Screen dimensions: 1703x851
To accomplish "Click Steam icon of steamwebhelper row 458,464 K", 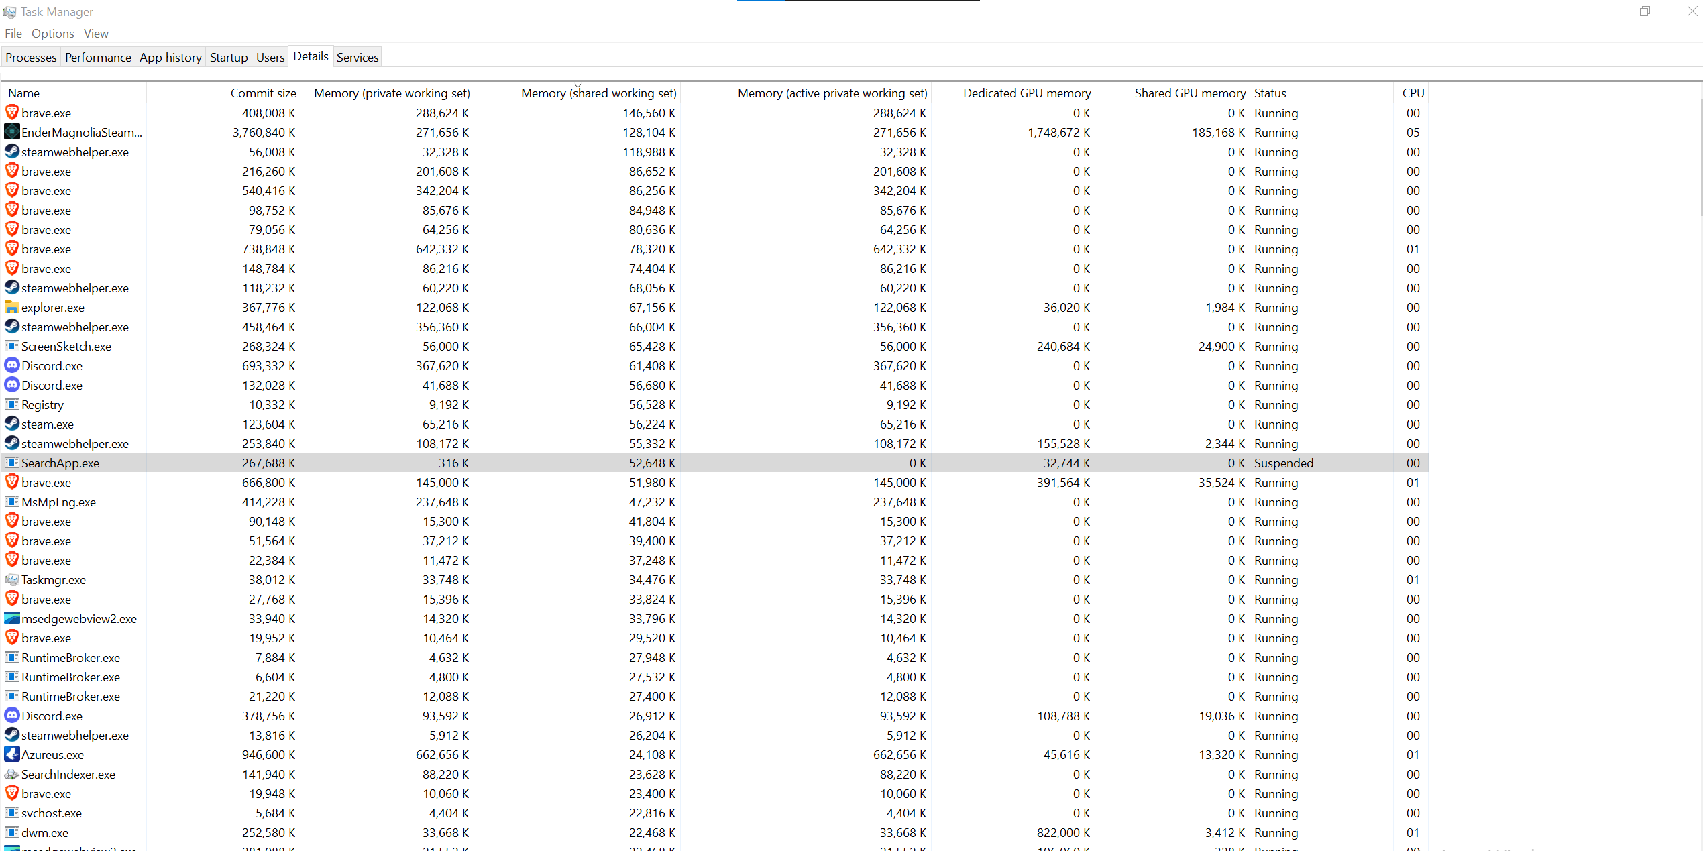I will [11, 327].
